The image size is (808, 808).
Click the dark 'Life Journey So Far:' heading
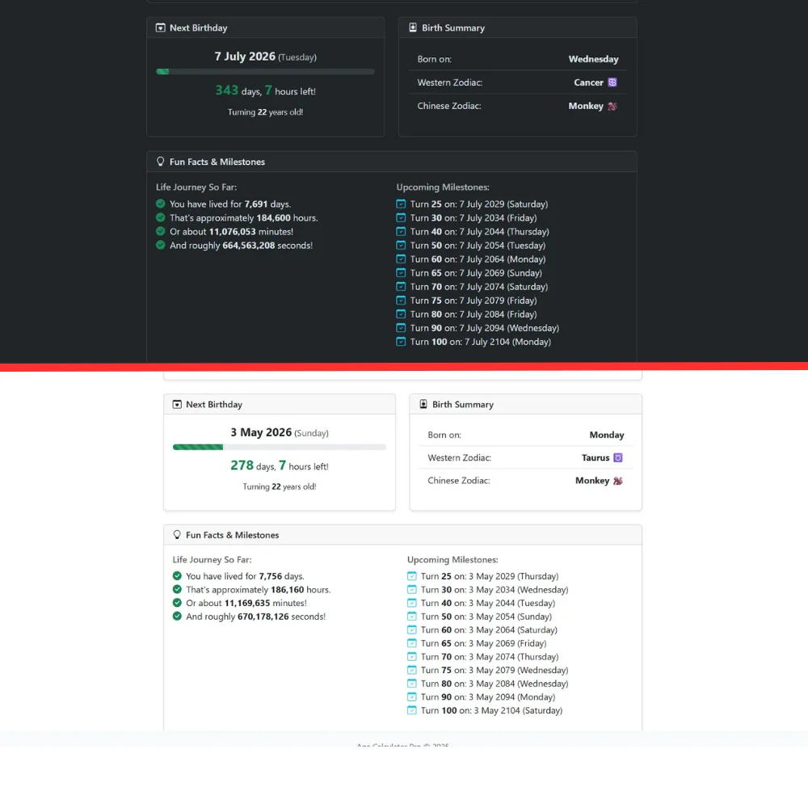pyautogui.click(x=196, y=187)
